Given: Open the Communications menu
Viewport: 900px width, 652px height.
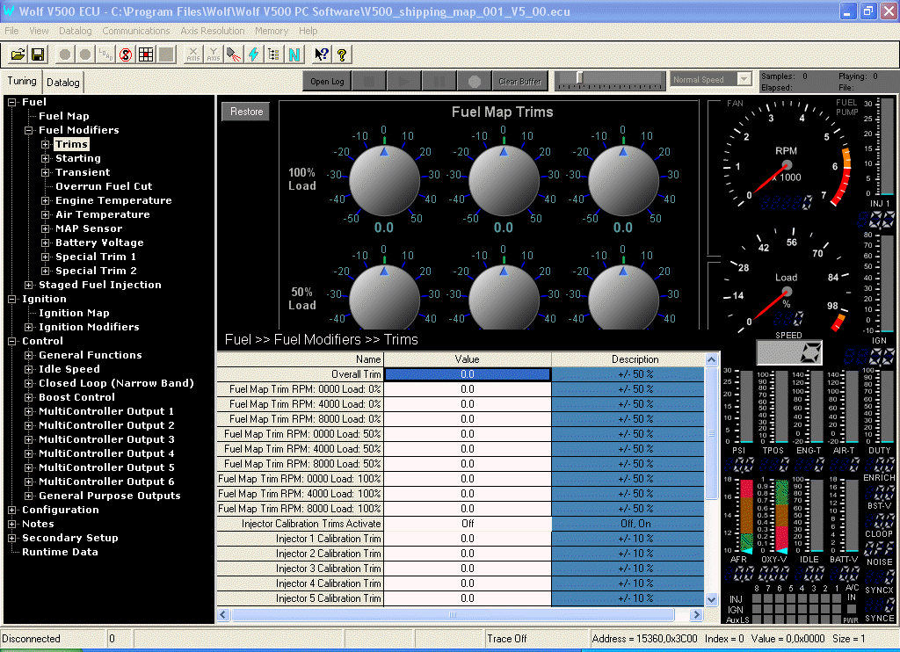Looking at the screenshot, I should [135, 31].
